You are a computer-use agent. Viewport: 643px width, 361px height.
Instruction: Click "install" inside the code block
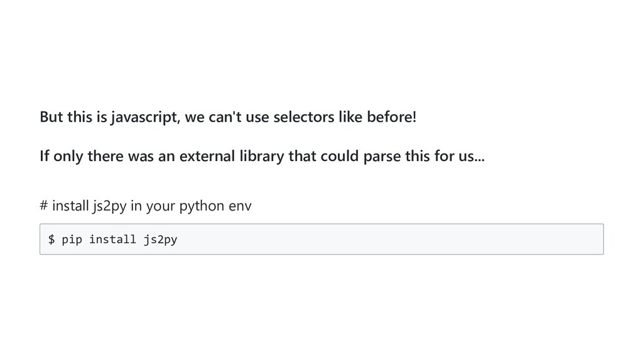112,239
